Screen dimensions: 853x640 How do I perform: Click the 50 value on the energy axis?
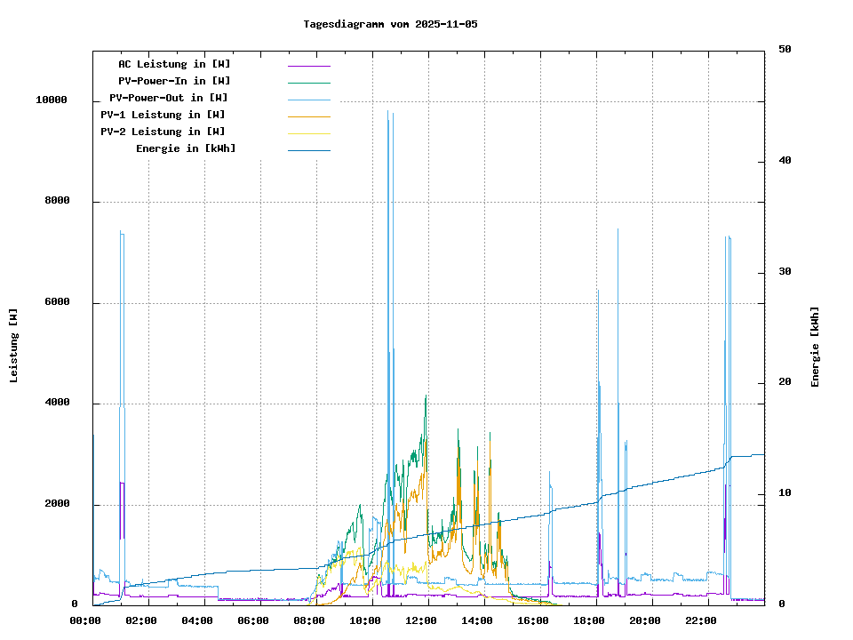[785, 50]
